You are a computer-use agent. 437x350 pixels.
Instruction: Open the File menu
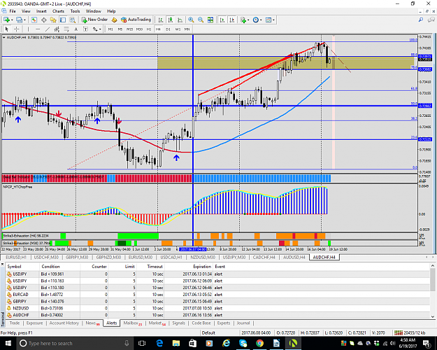[x=13, y=11]
